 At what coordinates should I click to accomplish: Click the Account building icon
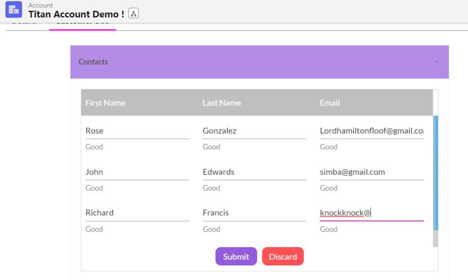(14, 10)
